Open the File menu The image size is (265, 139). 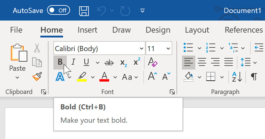pyautogui.click(x=16, y=30)
